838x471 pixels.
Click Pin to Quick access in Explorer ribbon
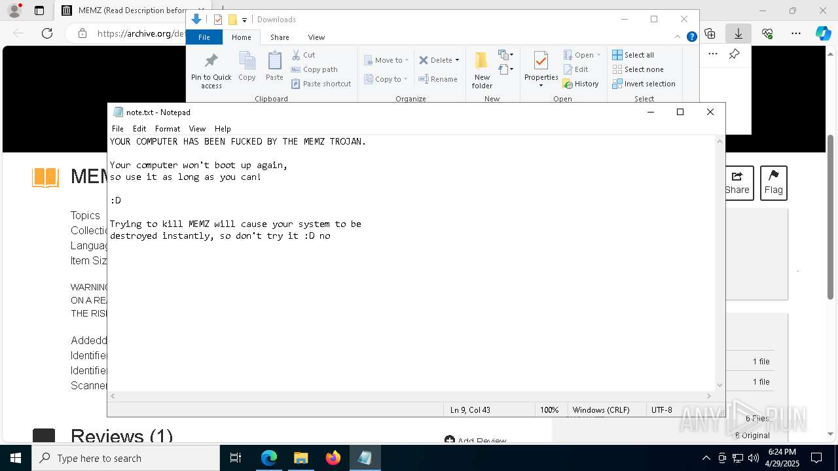tap(211, 71)
